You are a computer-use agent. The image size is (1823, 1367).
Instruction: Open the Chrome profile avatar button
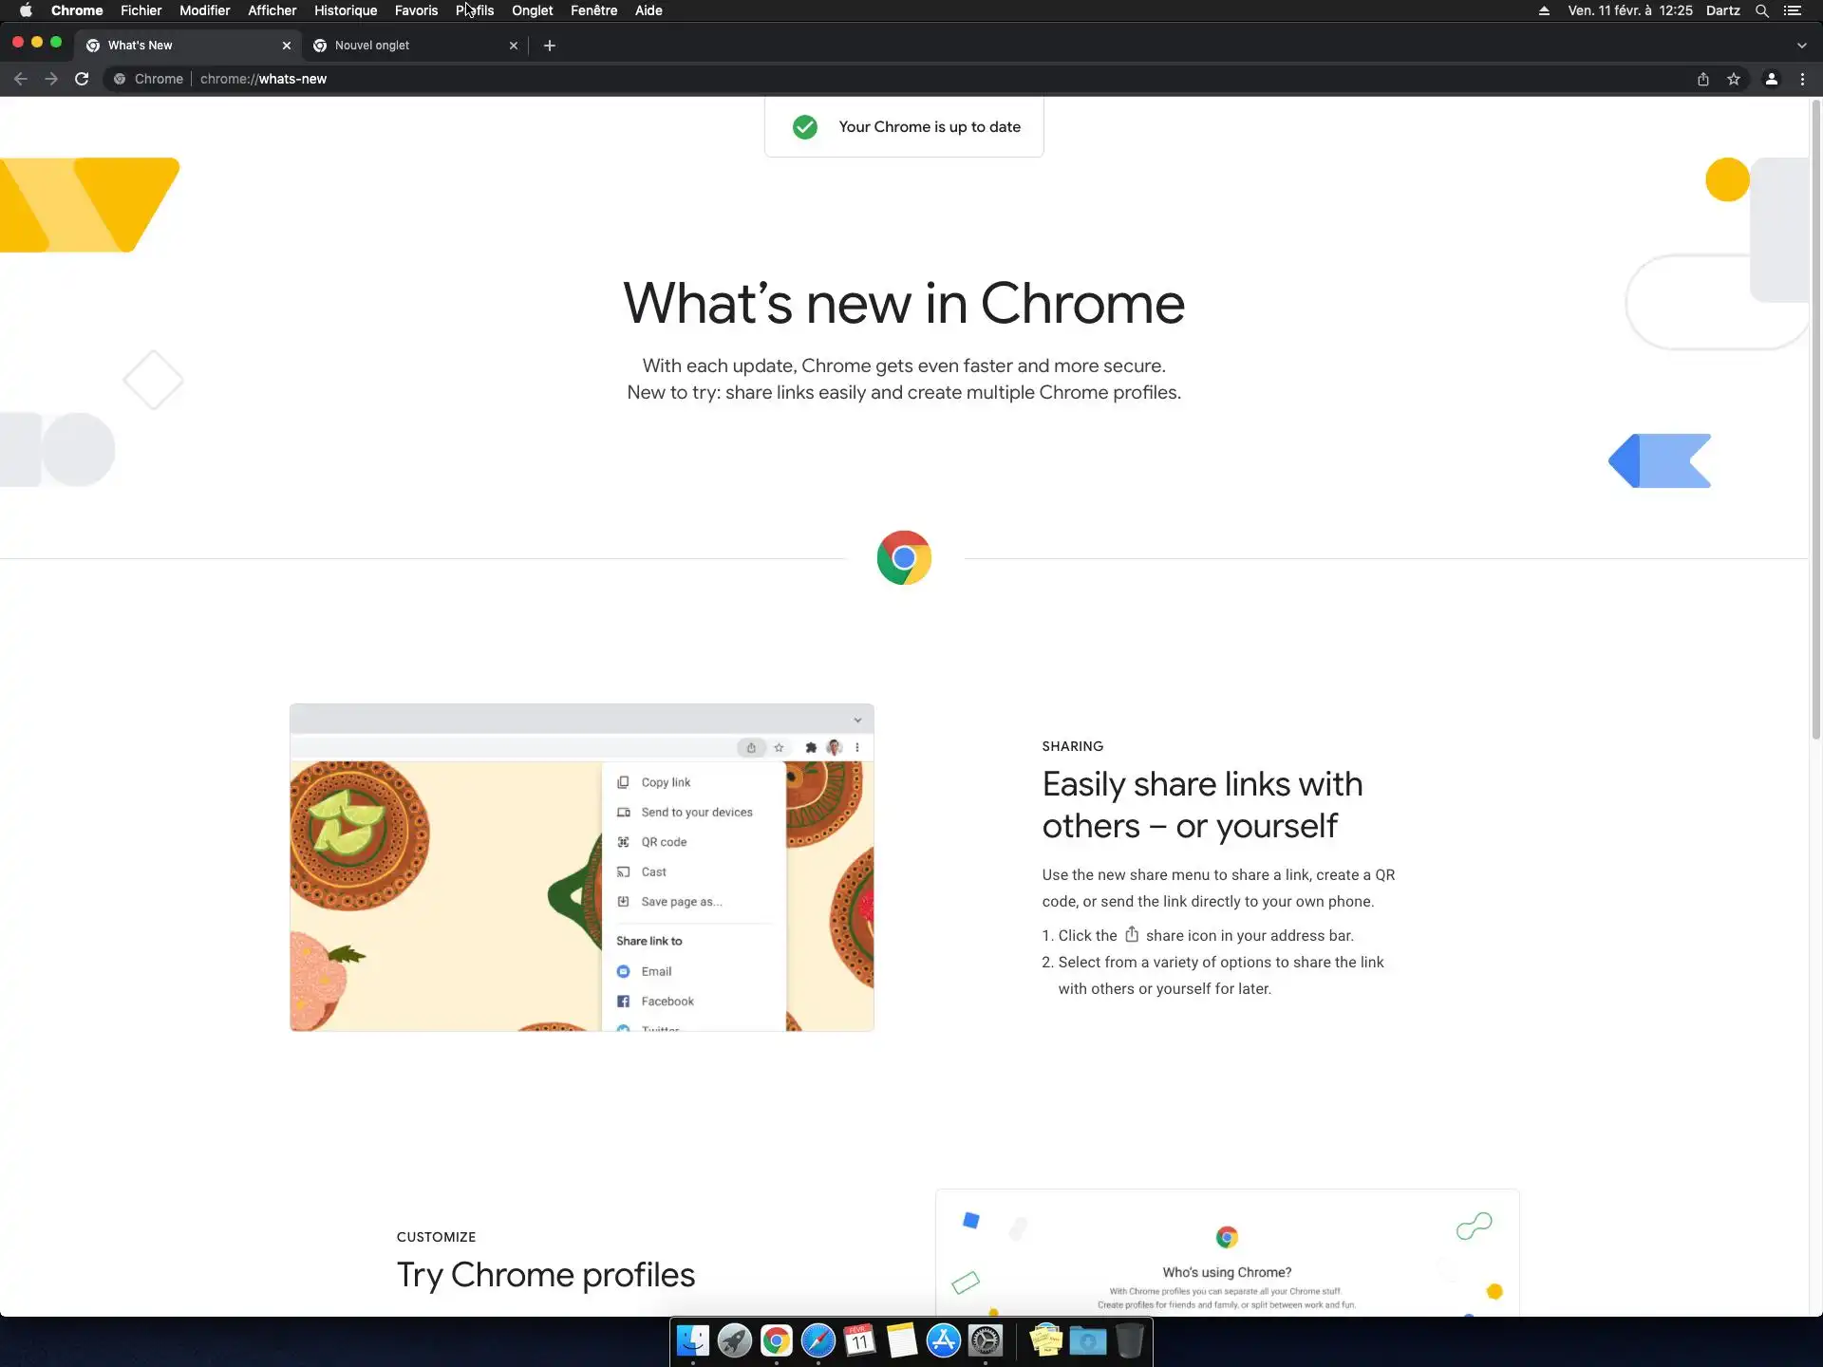pyautogui.click(x=1771, y=79)
